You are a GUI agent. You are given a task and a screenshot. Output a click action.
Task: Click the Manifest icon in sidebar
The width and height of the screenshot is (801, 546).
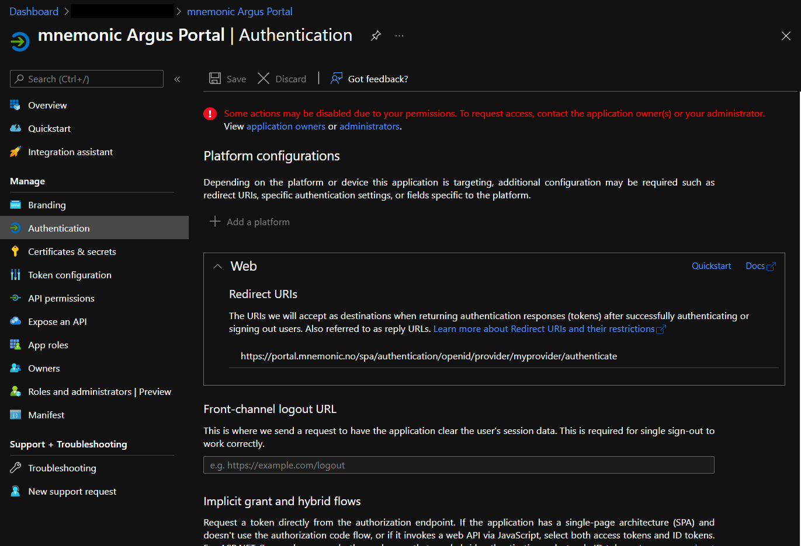pos(15,415)
